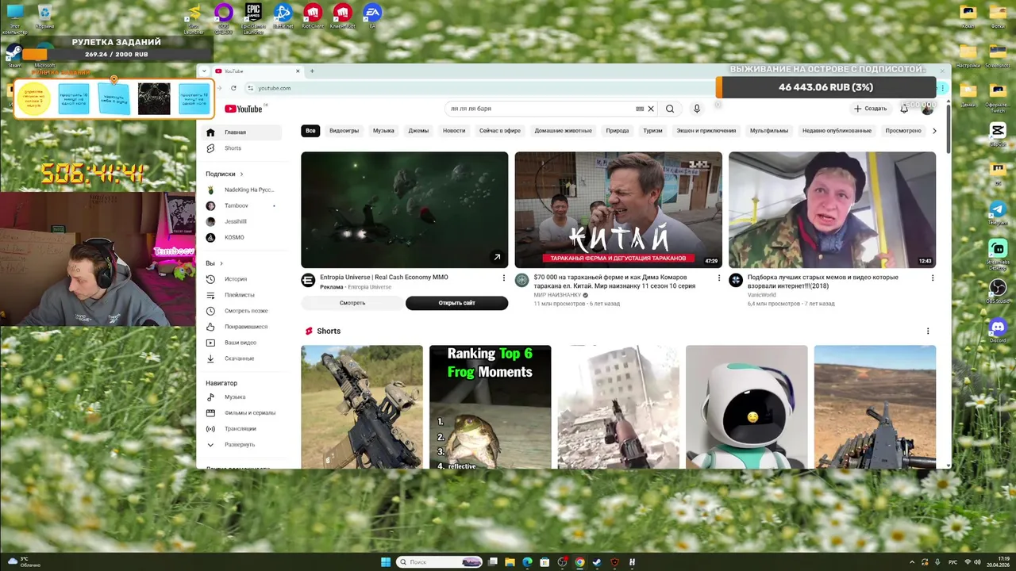Open Liked videos in the sidebar

pos(245,327)
